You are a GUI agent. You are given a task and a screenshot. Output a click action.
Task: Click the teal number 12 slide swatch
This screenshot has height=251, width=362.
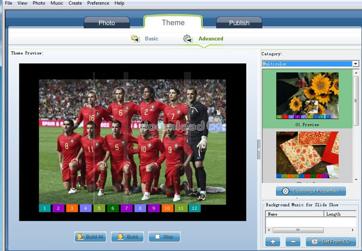coord(194,208)
